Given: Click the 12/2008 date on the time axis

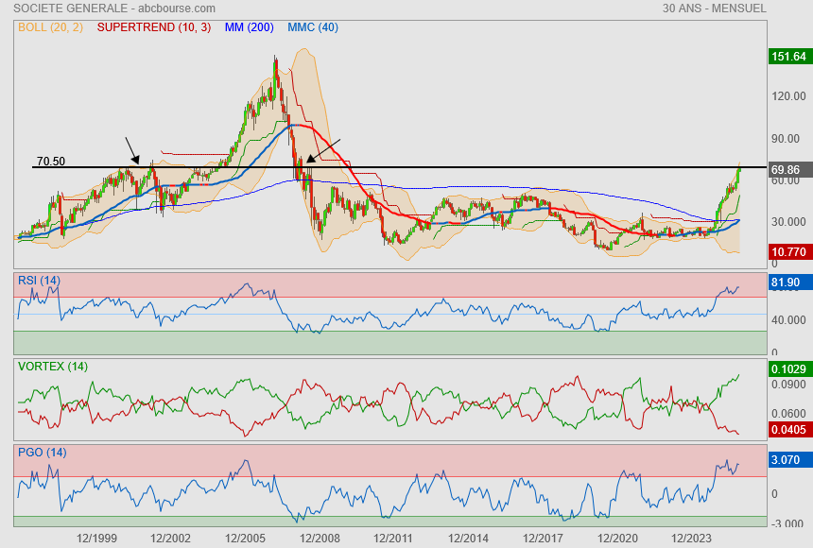Looking at the screenshot, I should tap(319, 538).
